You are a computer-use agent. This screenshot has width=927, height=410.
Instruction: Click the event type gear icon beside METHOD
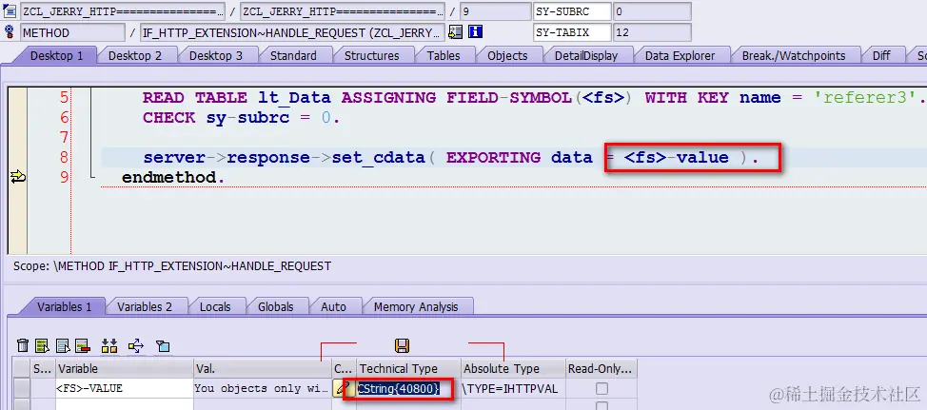click(x=10, y=32)
